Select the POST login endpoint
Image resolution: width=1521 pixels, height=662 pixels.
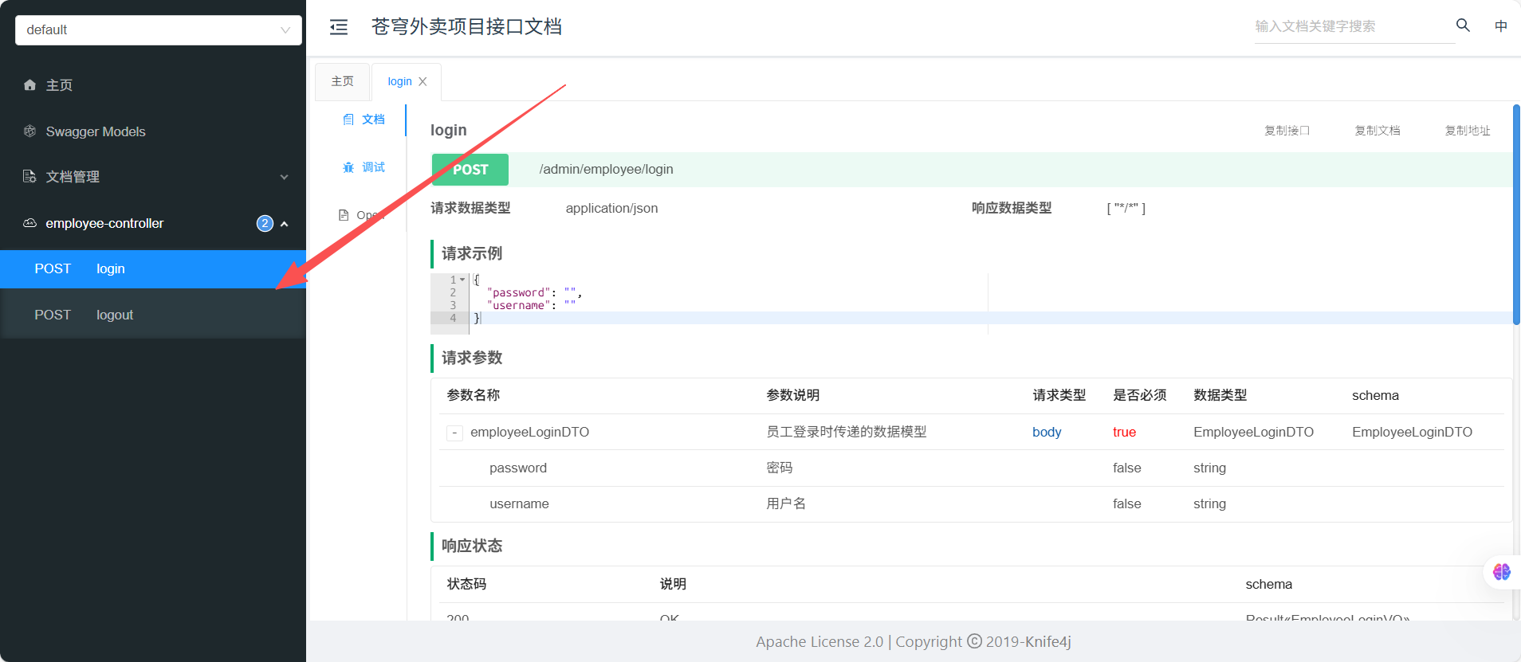coord(153,269)
